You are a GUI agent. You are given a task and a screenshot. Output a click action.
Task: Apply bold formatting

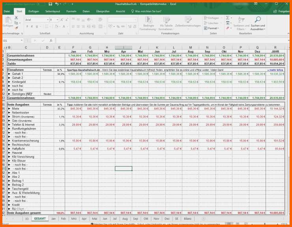click(x=27, y=27)
